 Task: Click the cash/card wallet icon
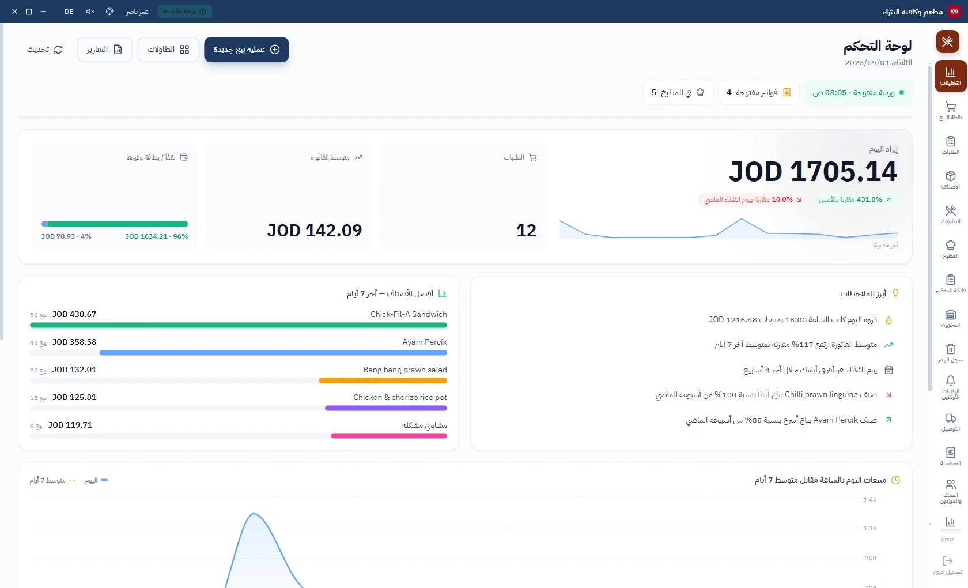(x=184, y=157)
